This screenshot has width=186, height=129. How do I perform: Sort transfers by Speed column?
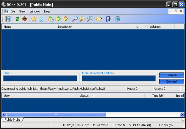[175, 96]
